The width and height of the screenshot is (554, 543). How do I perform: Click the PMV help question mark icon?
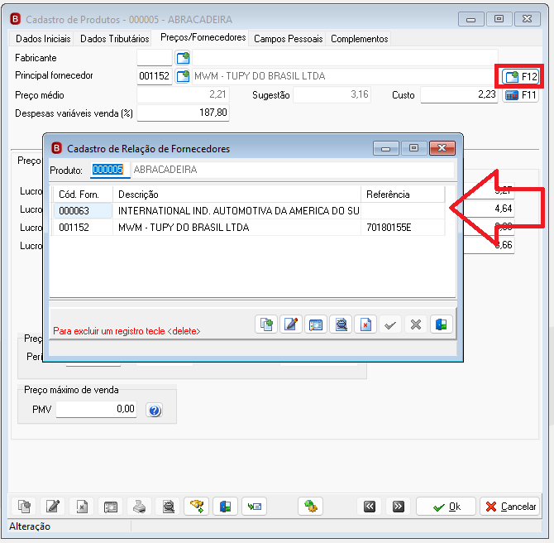point(155,411)
